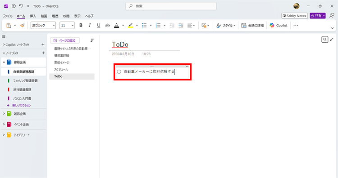Toggle the navigation pane hamburger icon
The width and height of the screenshot is (338, 178).
pos(4,36)
